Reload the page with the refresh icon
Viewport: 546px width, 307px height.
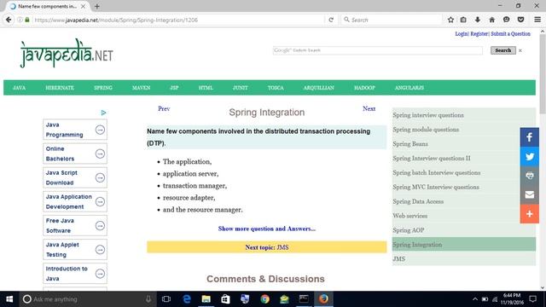coord(331,20)
